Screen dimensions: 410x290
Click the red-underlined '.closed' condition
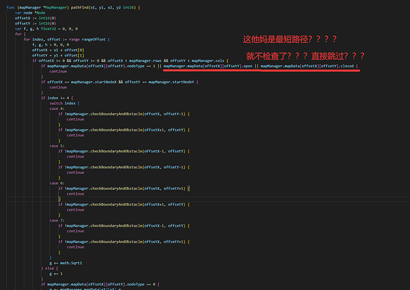307,66
